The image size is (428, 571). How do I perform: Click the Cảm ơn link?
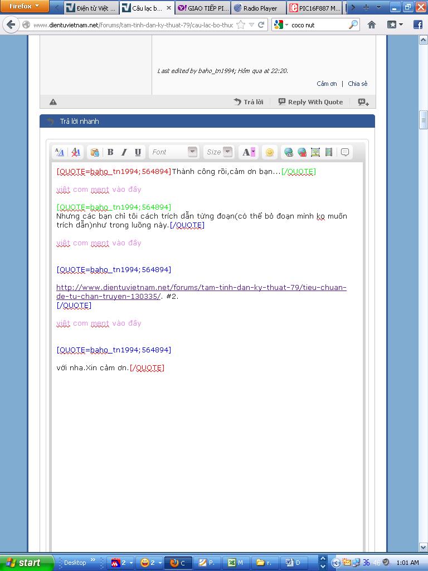point(327,84)
